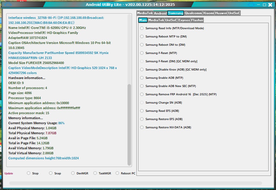Screen dimensions: 276x190
Task: Select the Stop radio option
Action: pyautogui.click(x=33, y=173)
